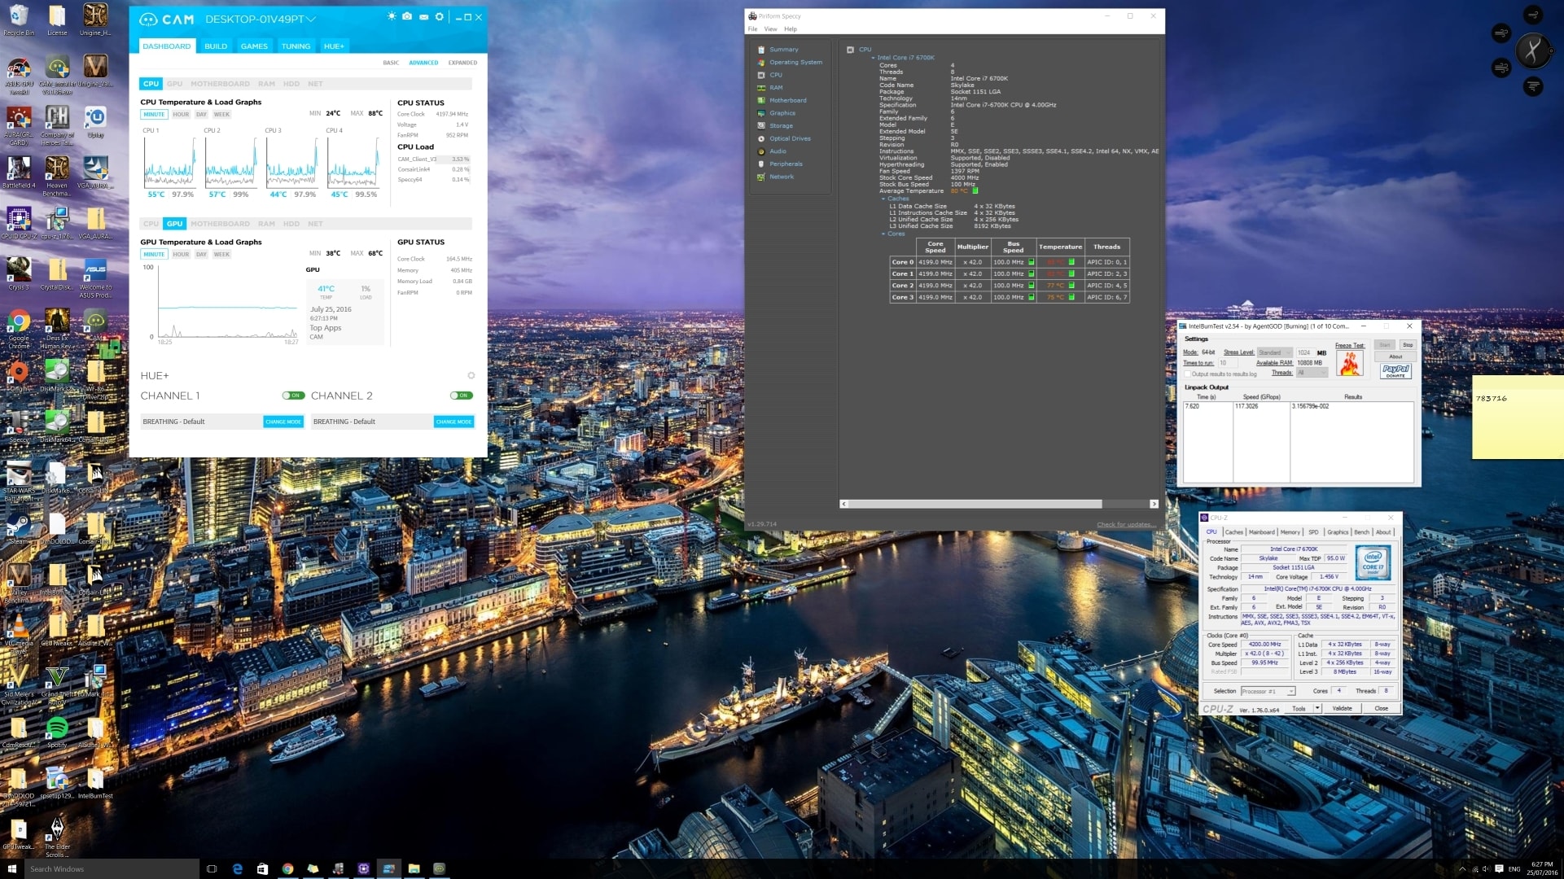This screenshot has height=879, width=1564.
Task: Open Audio section in Speccy sidebar
Action: (772, 151)
